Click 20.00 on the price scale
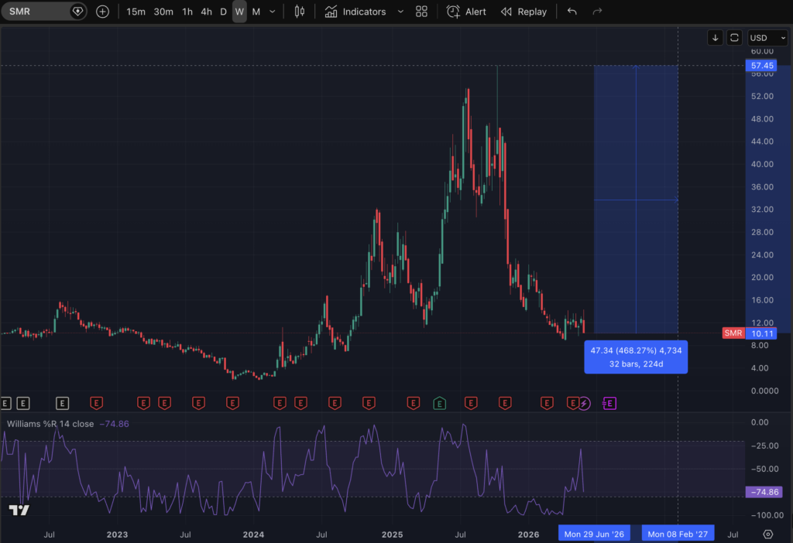The image size is (793, 543). (762, 278)
